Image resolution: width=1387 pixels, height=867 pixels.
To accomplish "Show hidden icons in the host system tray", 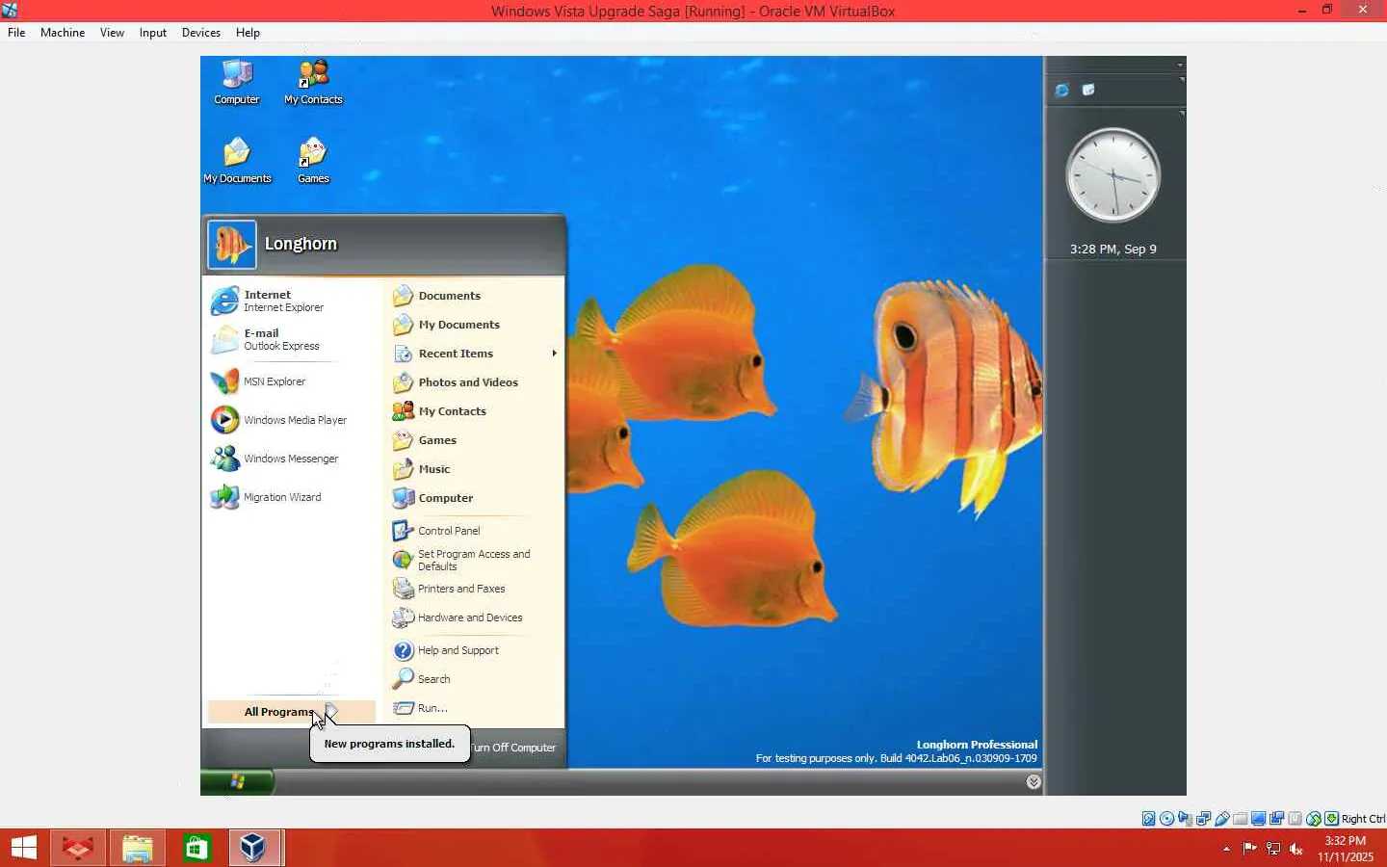I will (1226, 849).
